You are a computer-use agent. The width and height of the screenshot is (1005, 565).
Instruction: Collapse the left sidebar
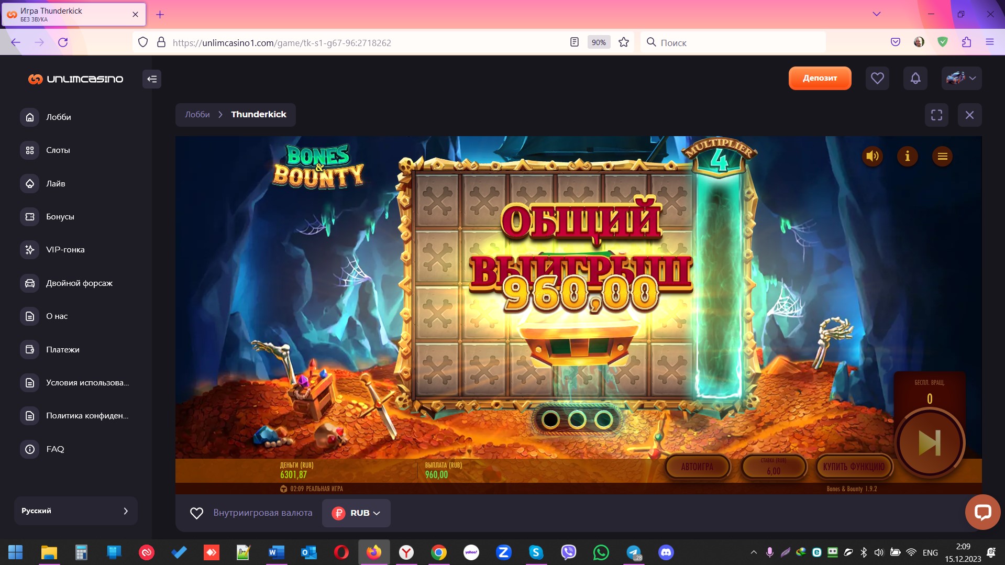coord(152,79)
